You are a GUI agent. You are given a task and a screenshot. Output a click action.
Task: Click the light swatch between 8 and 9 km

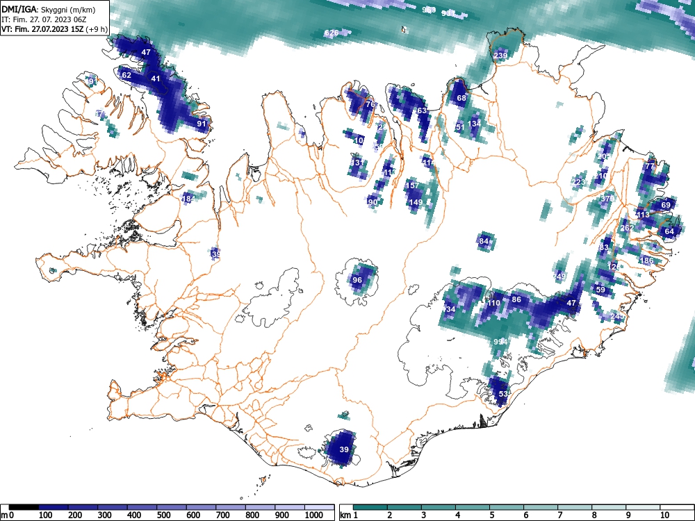pyautogui.click(x=609, y=507)
